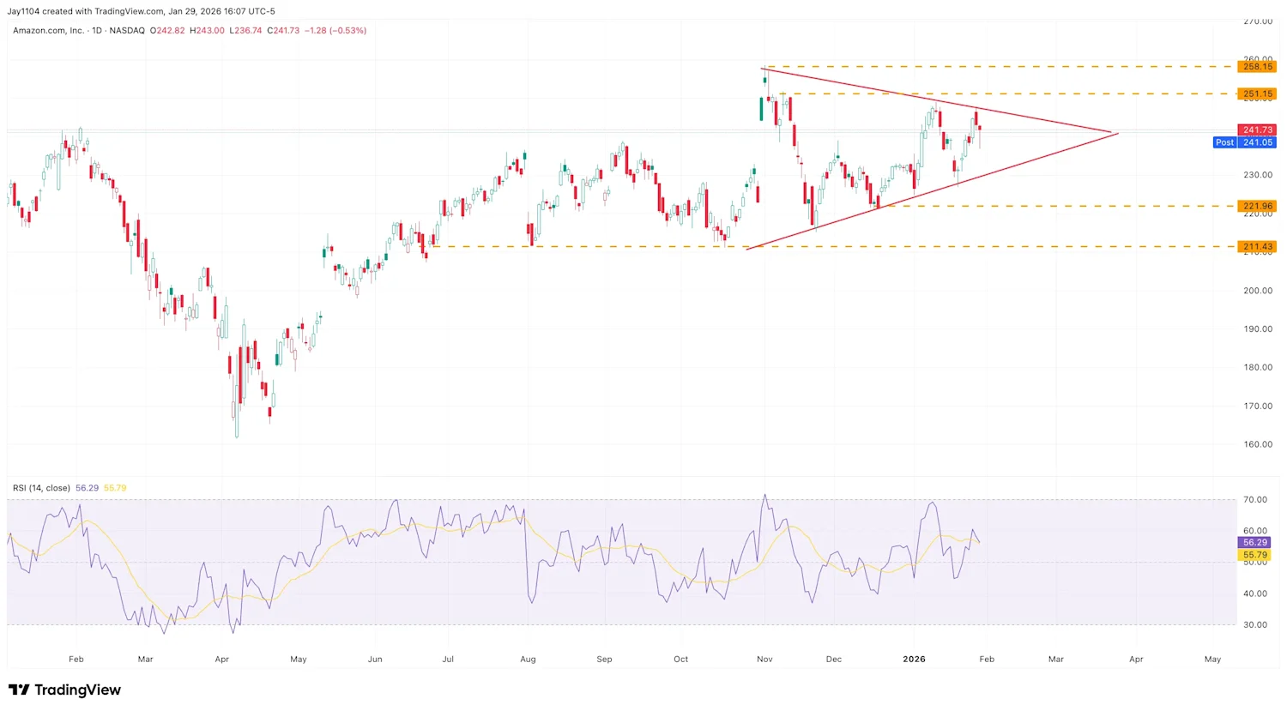Click the Feb label on the time axis
The width and height of the screenshot is (1287, 711).
click(x=76, y=659)
